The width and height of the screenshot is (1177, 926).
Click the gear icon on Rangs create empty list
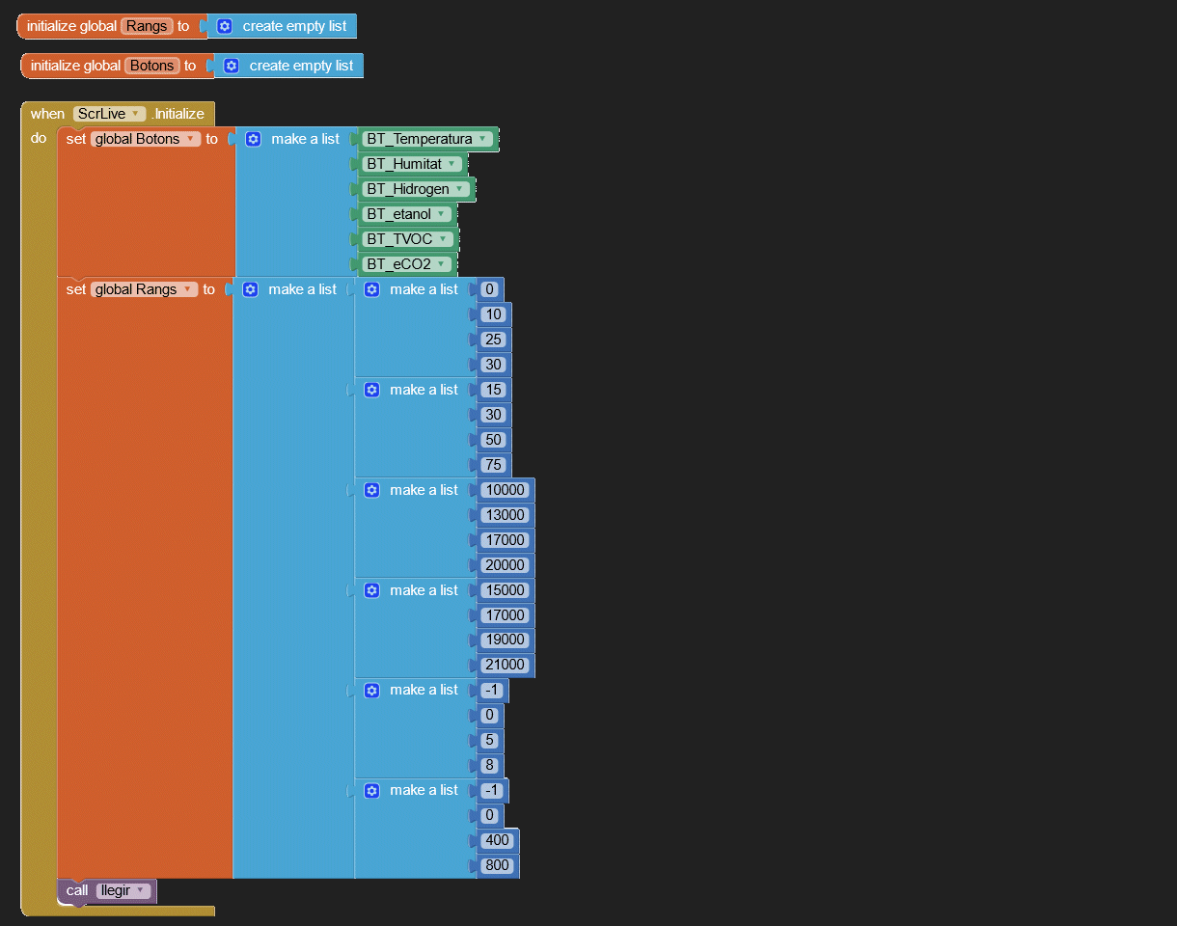coord(225,26)
